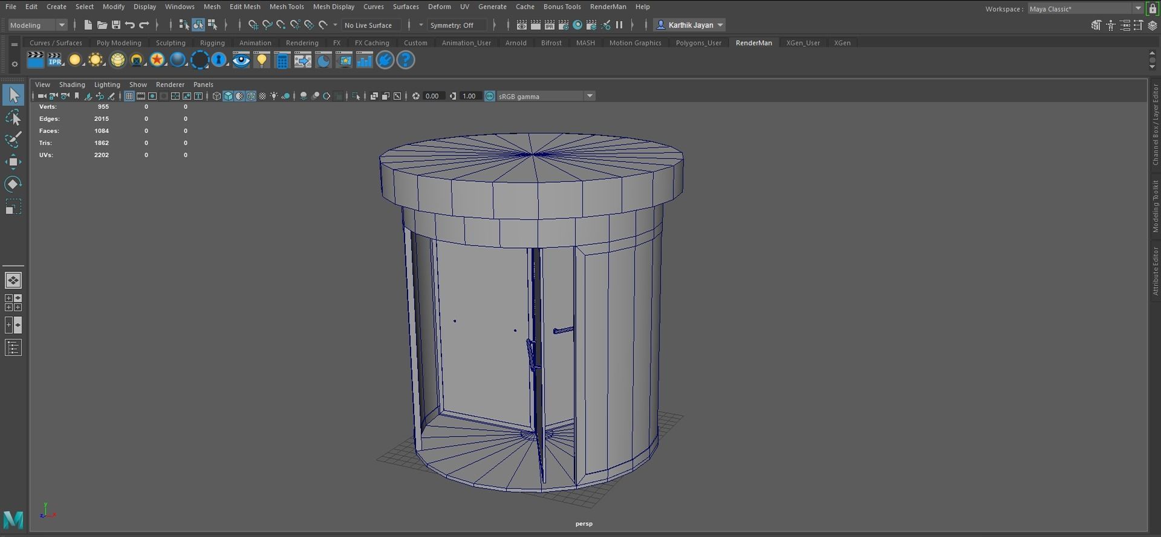Create a new scene file
1161x537 pixels.
[88, 25]
